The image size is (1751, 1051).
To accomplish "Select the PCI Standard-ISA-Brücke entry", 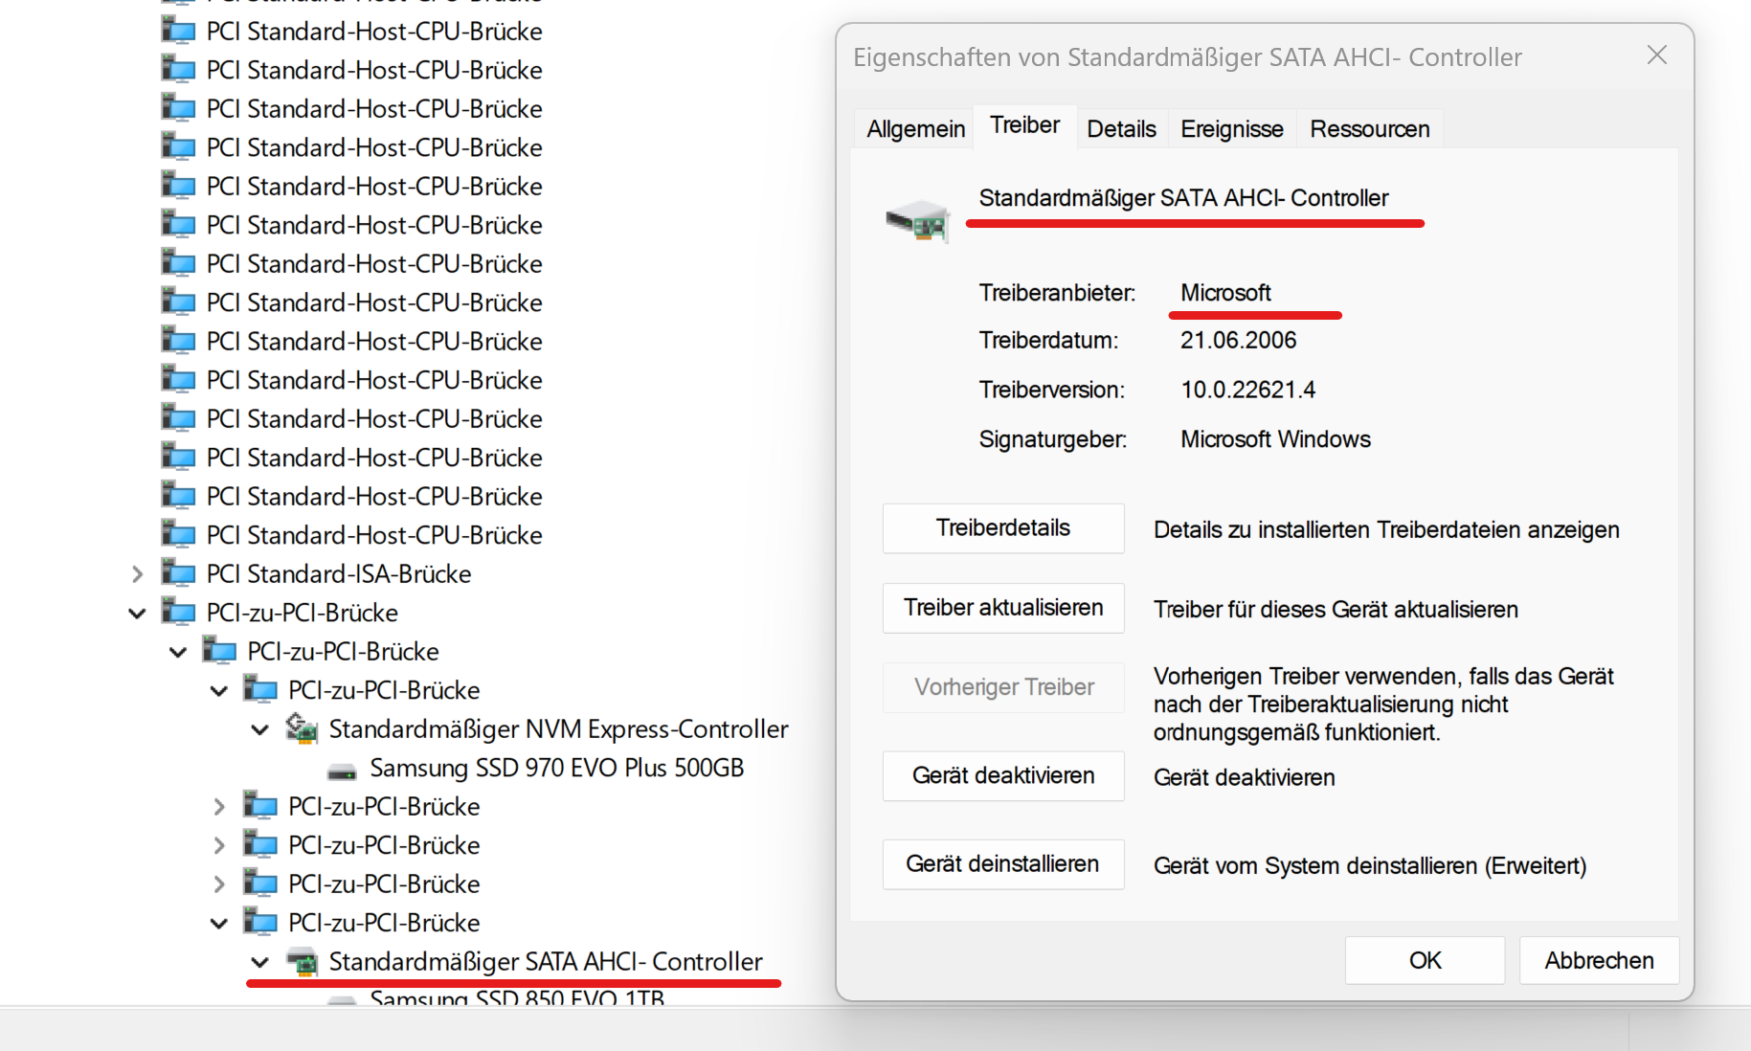I will pos(339,573).
